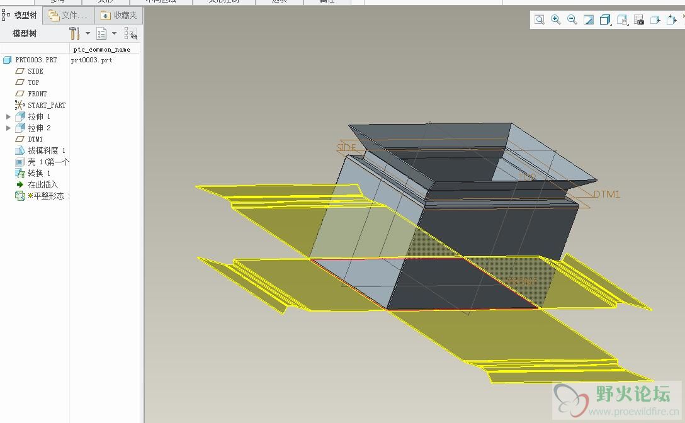
Task: Click the 壳 1 shell icon
Action: click(20, 162)
